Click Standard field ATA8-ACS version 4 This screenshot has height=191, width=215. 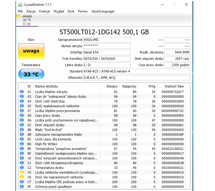tap(137, 71)
